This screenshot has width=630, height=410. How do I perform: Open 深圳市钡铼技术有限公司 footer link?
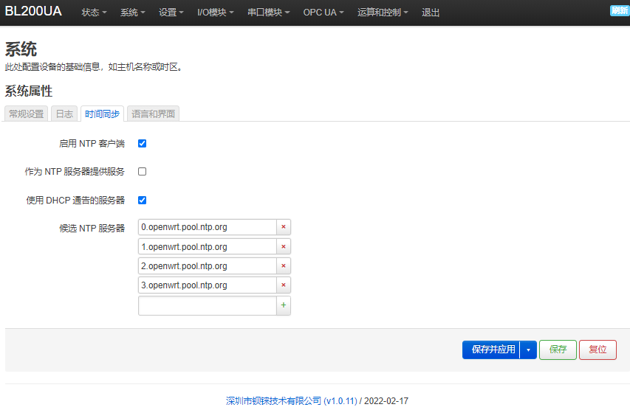pos(291,400)
